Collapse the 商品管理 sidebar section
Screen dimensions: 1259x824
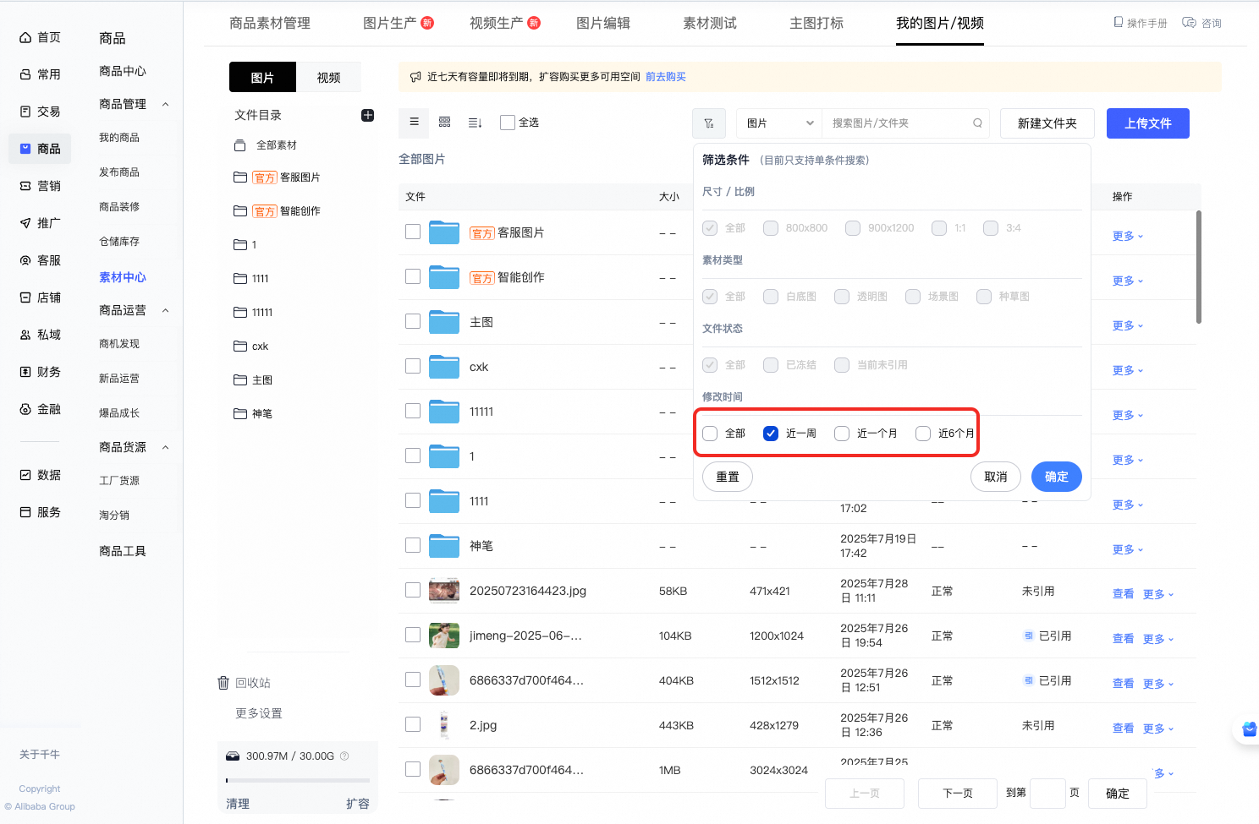[x=166, y=104]
